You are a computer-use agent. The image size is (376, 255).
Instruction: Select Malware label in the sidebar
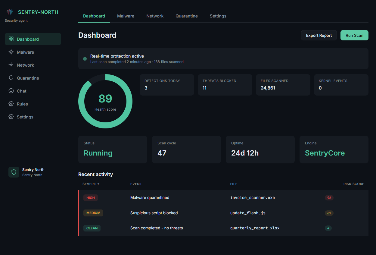click(25, 52)
